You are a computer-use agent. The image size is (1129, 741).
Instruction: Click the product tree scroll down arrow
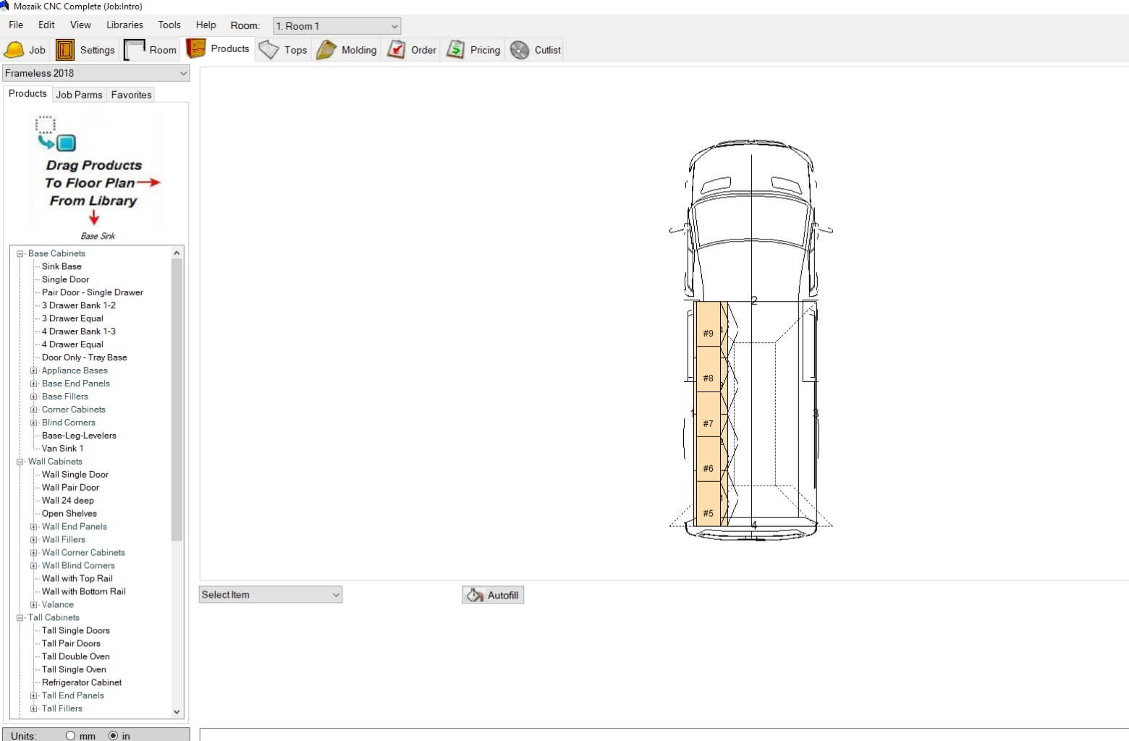(x=177, y=712)
